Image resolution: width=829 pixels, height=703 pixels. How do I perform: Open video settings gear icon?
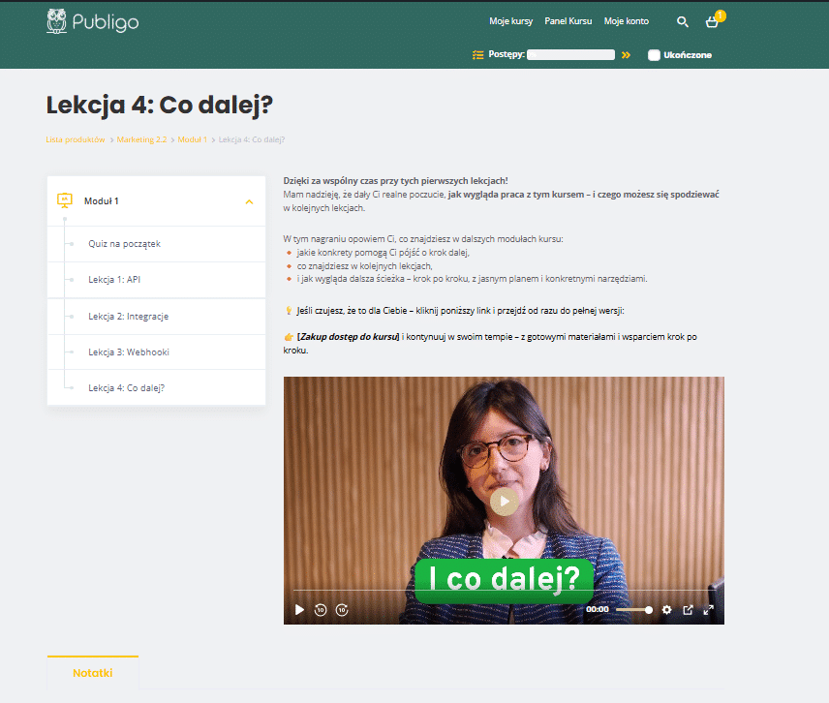(x=666, y=610)
